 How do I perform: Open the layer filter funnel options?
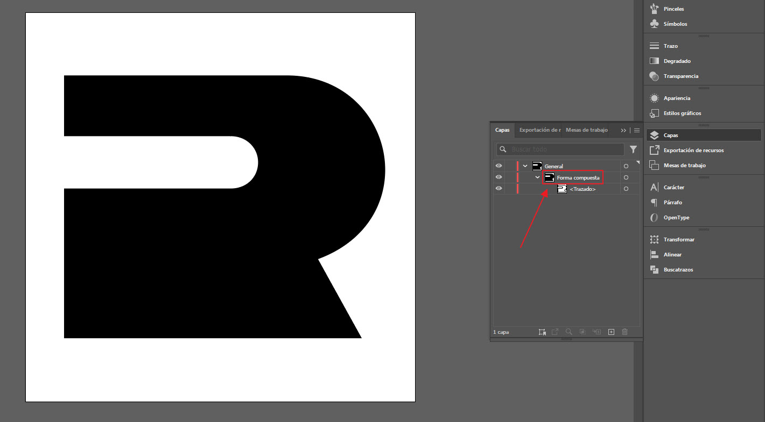pyautogui.click(x=633, y=149)
